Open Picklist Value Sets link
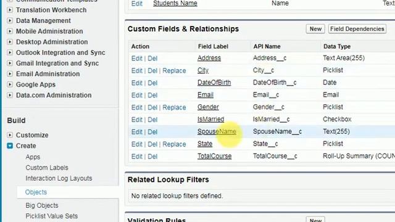The height and width of the screenshot is (222, 395). pyautogui.click(x=52, y=216)
